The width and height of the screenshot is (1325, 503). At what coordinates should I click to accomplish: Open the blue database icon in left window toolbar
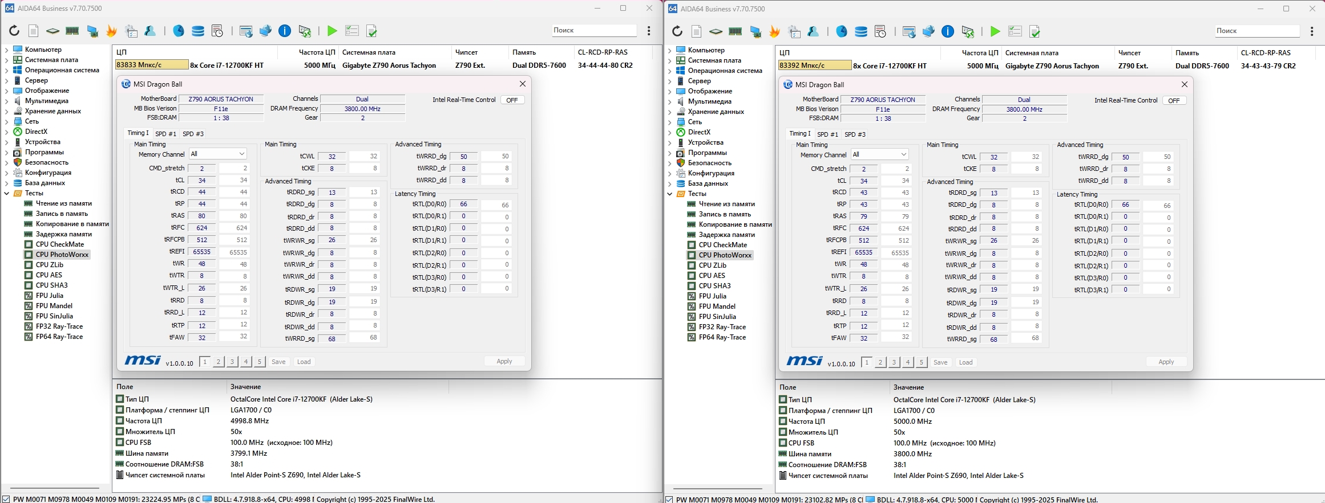coord(198,31)
